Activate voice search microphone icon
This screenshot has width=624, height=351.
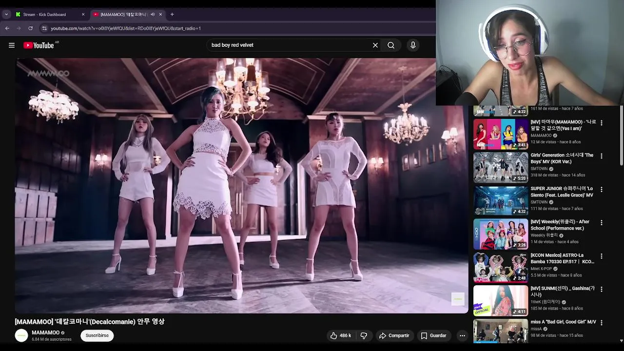pyautogui.click(x=413, y=45)
